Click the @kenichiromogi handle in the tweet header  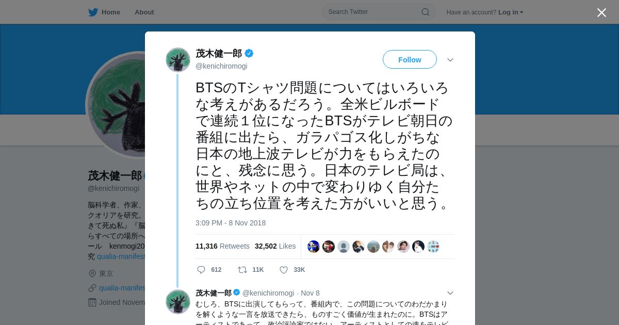(221, 66)
